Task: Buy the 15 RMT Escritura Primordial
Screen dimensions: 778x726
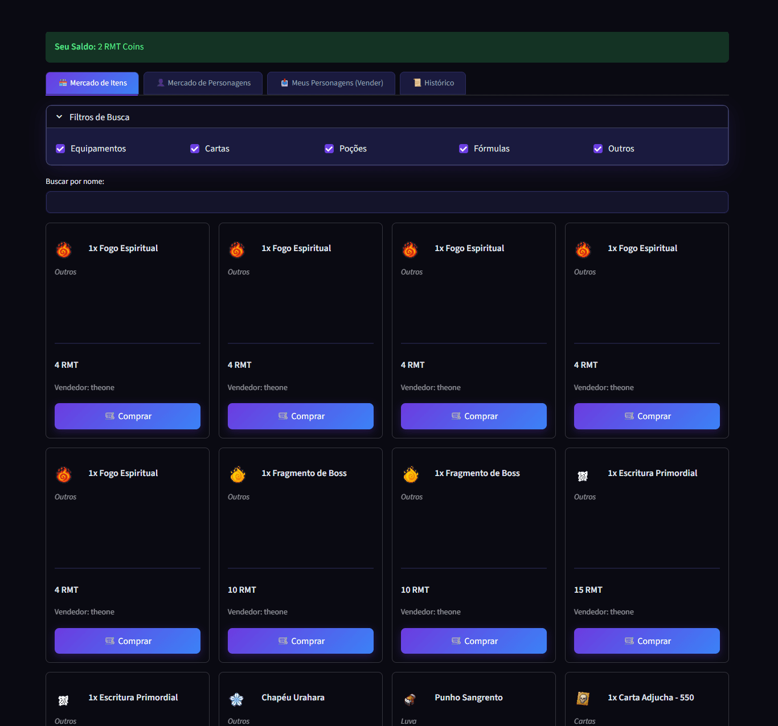Action: pyautogui.click(x=646, y=641)
